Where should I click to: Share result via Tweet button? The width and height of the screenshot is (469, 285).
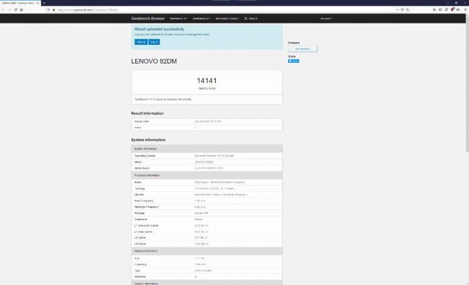coord(293,61)
